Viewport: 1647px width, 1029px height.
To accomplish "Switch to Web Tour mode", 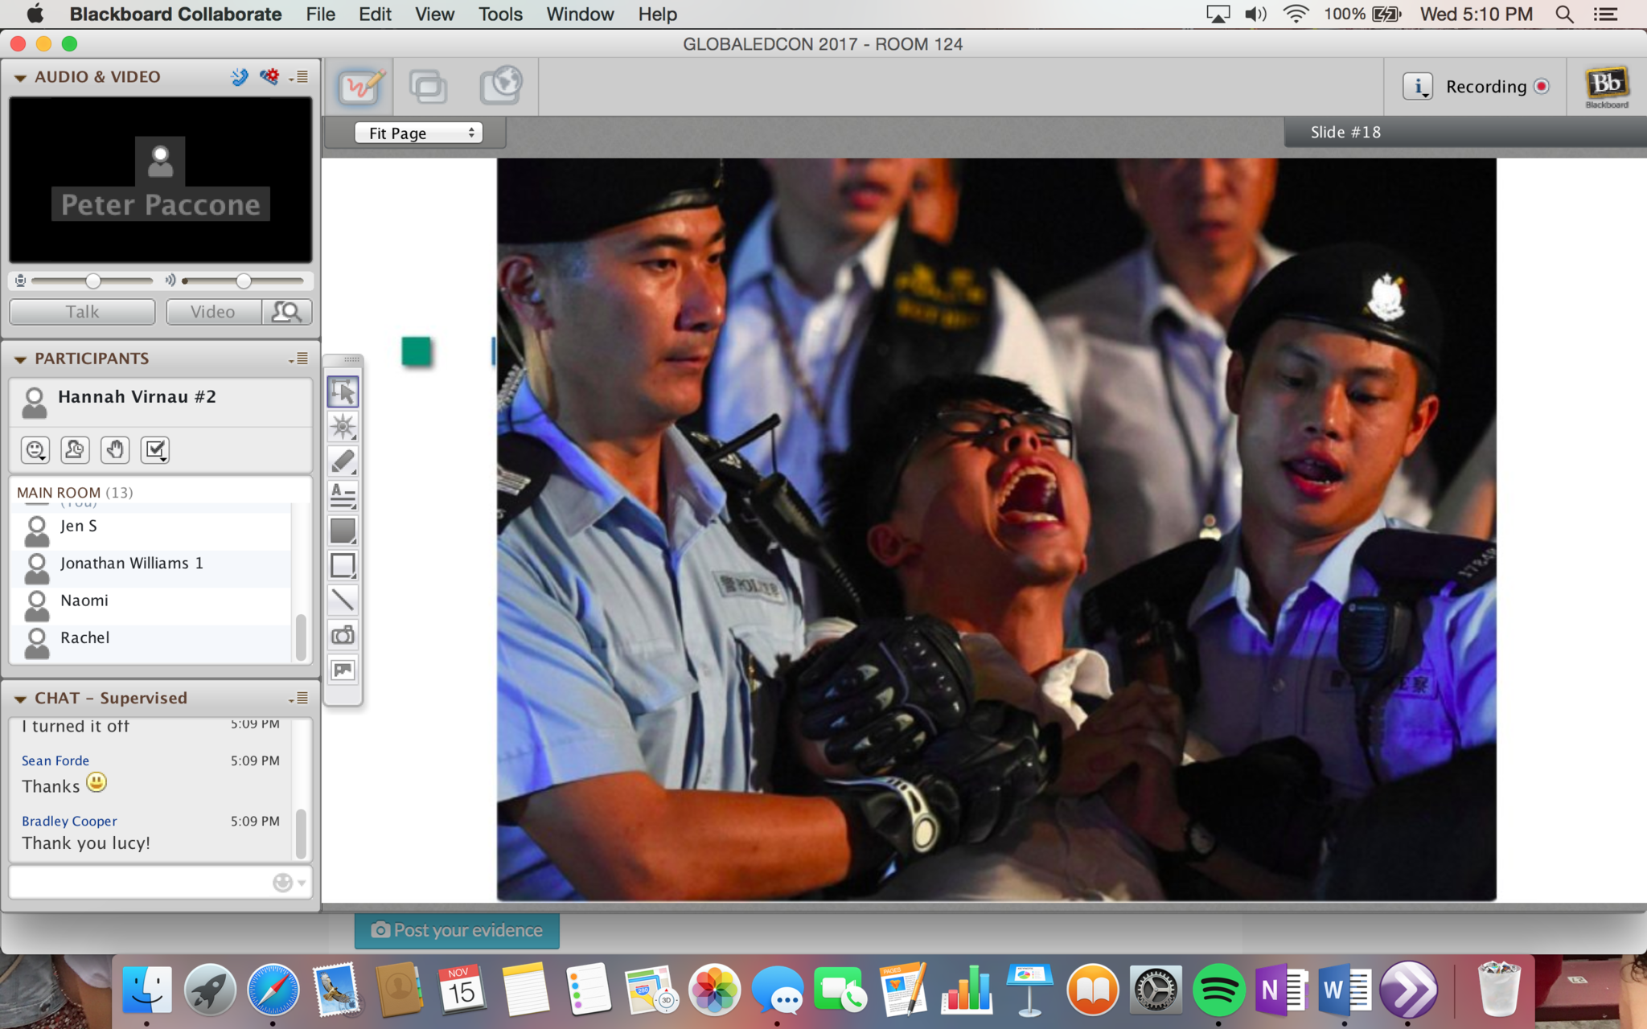I will tap(500, 86).
